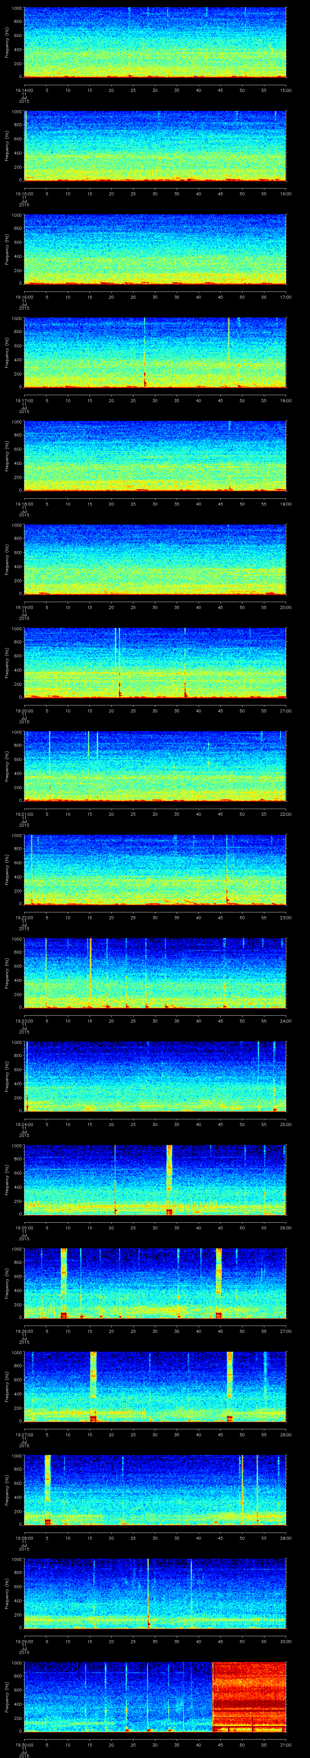310x1758 pixels.
Task: Click the 19:30:00 start time label
Action: point(25,1744)
